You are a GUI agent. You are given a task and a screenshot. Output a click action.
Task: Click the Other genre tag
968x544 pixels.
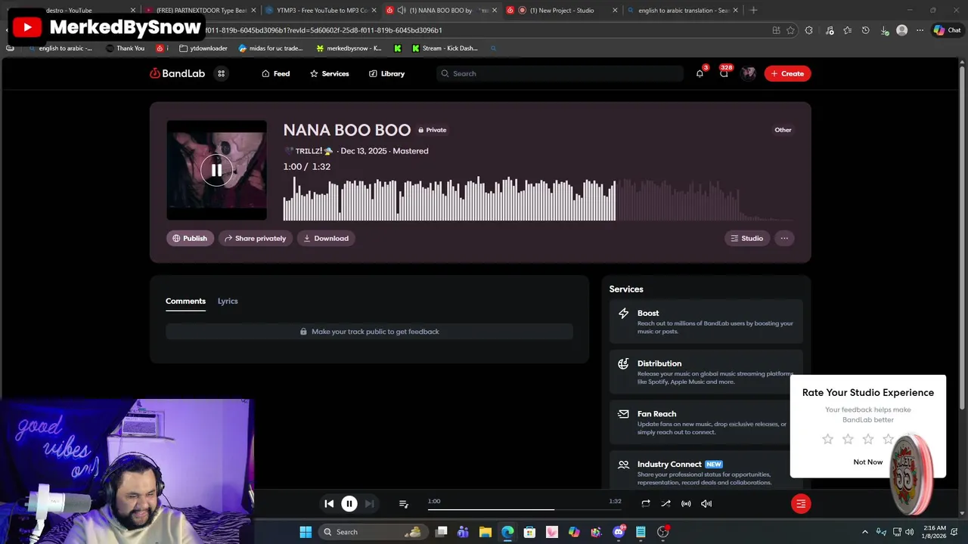pos(783,130)
